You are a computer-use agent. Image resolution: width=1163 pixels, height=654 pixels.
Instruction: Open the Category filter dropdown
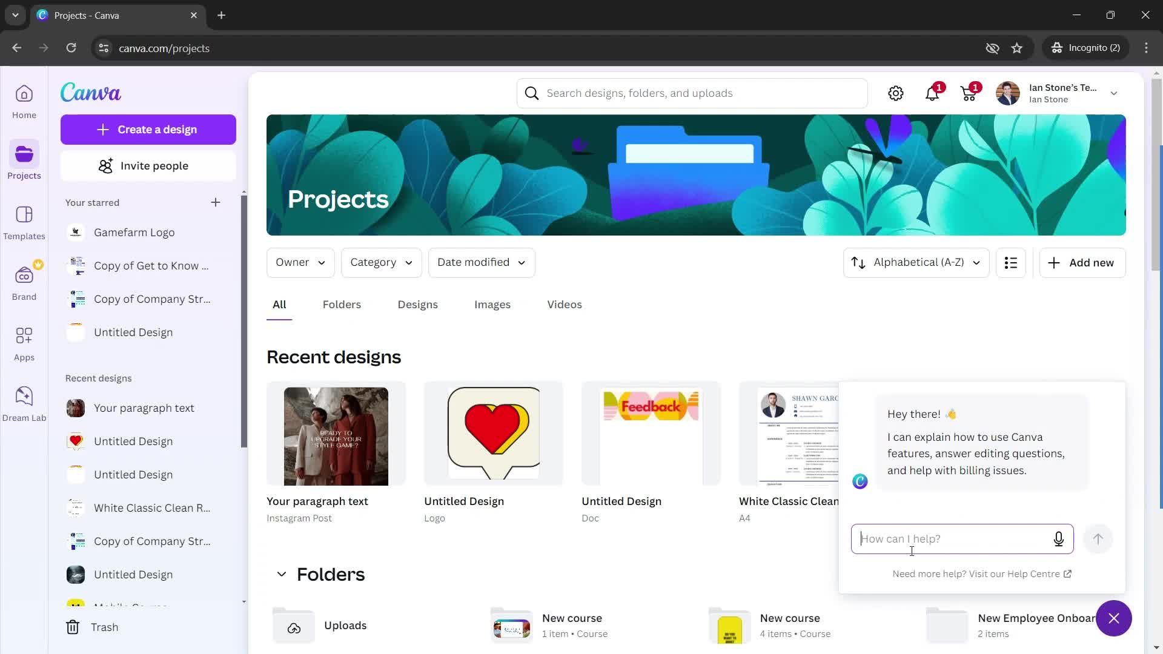381,262
